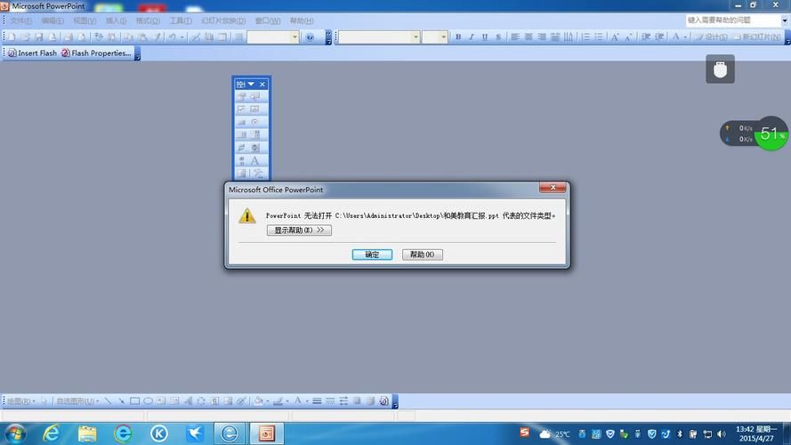791x445 pixels.
Task: Open the 自选图形(U) AutoShapes menu
Action: [x=77, y=401]
